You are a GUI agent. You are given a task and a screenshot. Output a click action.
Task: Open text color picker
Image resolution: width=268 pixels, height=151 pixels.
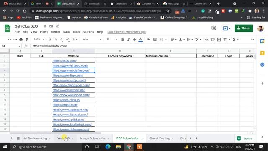[141, 39]
